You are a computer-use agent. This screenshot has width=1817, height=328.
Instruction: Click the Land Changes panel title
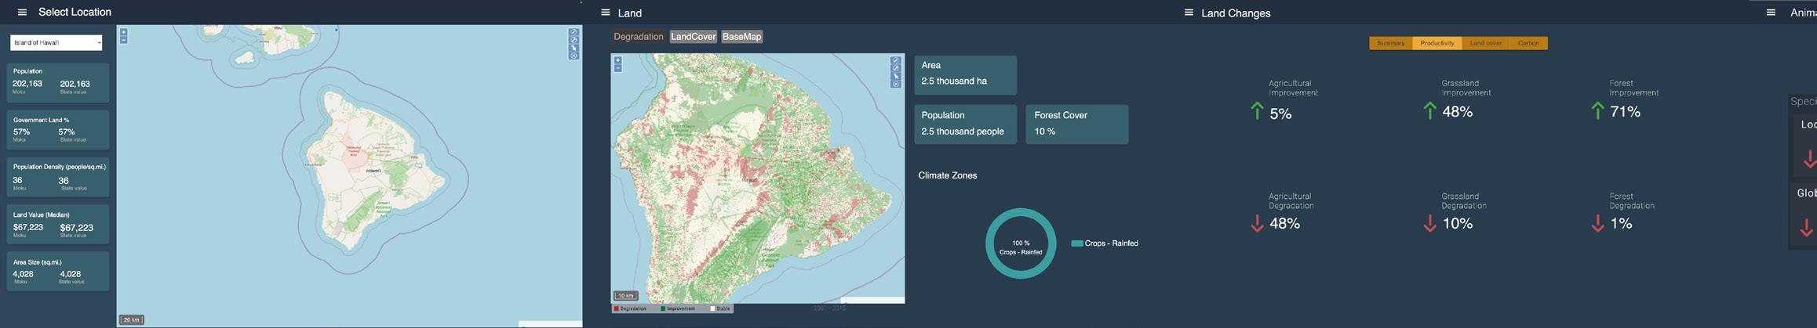1236,13
